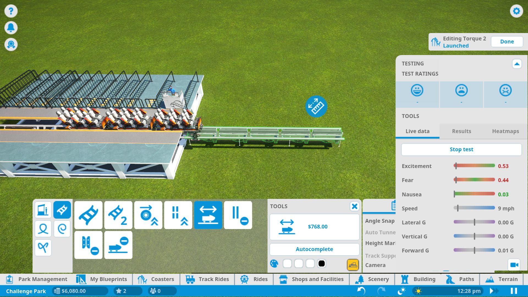Open the Park Management bottom tab
Image resolution: width=528 pixels, height=297 pixels.
tap(36, 279)
